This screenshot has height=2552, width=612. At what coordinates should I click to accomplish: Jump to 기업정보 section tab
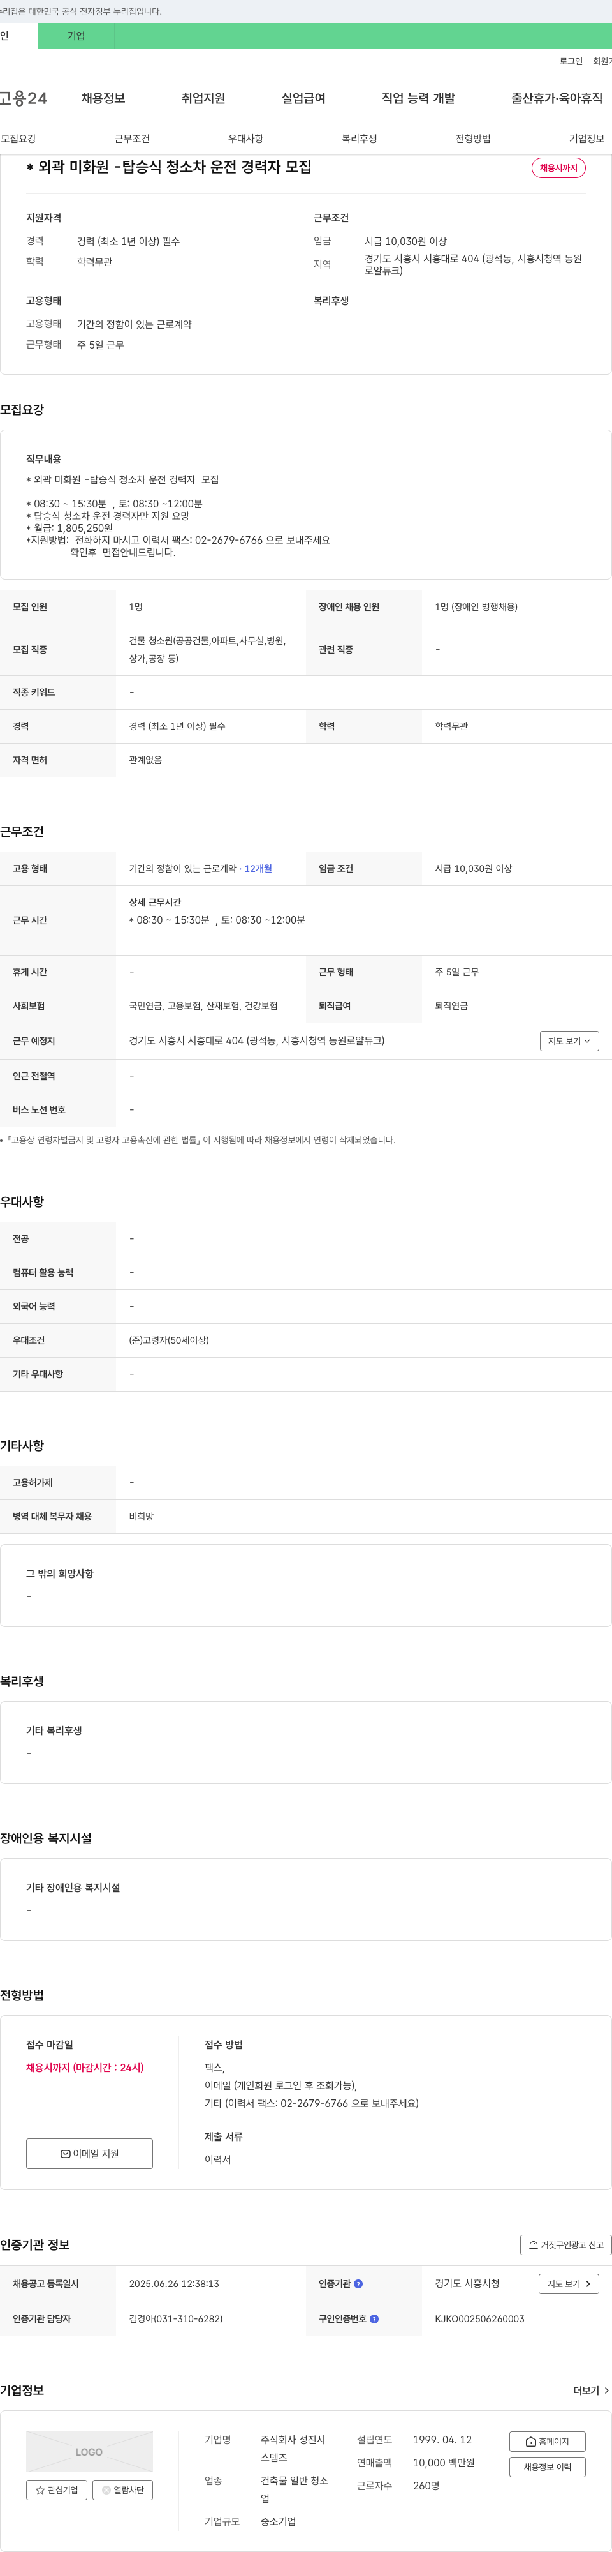pyautogui.click(x=586, y=139)
